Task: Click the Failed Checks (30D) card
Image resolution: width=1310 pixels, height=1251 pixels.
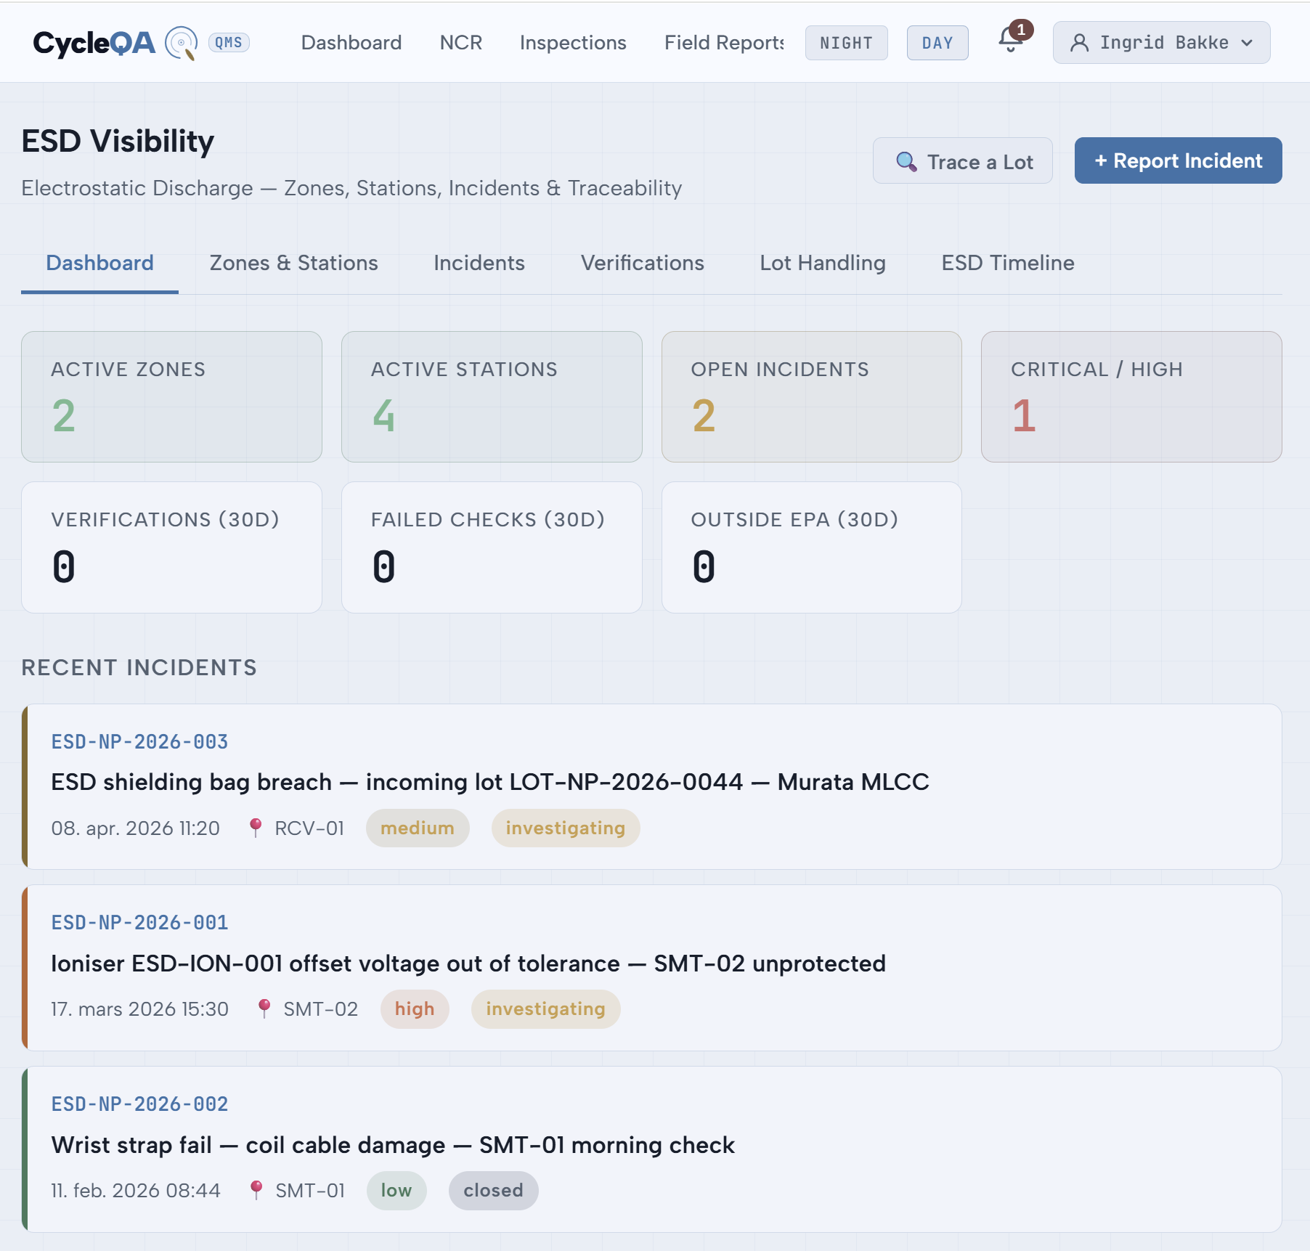Action: (492, 547)
